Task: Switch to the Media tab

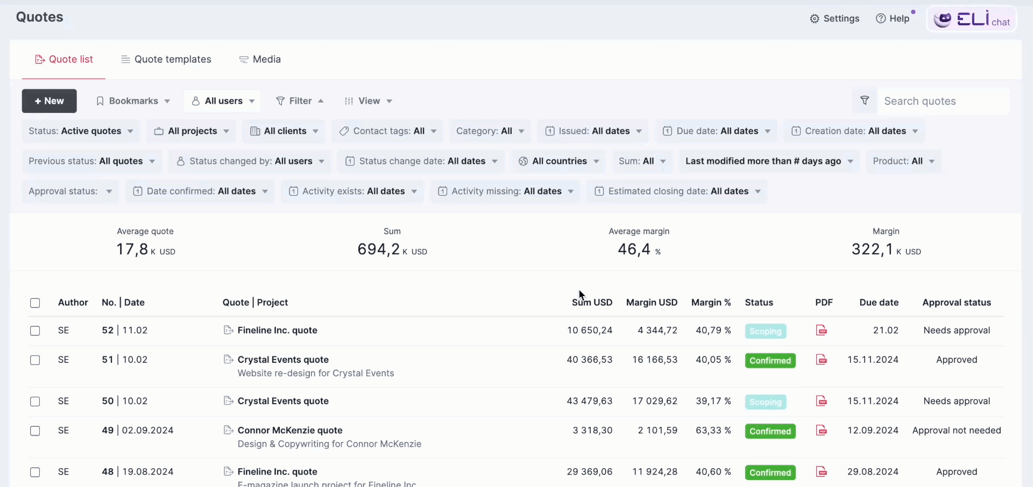Action: tap(260, 59)
